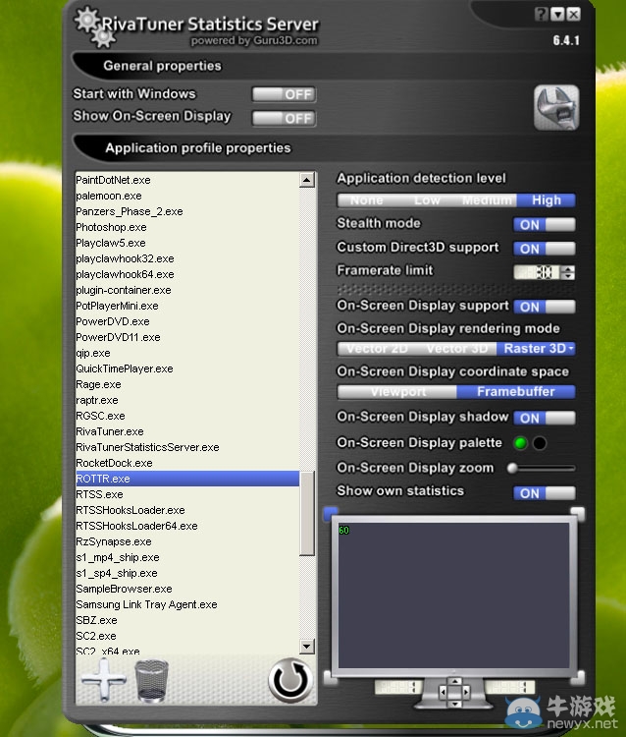The image size is (626, 737).
Task: Select Viewport coordinate space
Action: 398,392
